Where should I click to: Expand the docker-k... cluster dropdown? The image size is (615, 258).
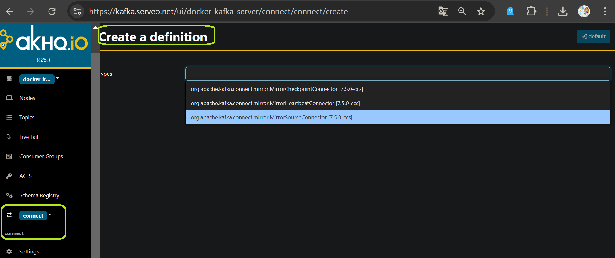(x=58, y=78)
